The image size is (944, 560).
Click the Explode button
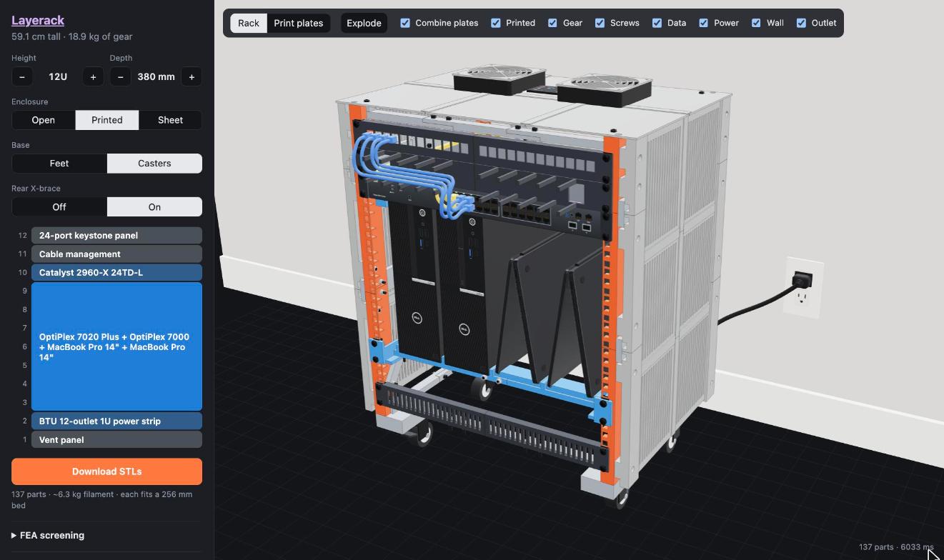tap(364, 23)
